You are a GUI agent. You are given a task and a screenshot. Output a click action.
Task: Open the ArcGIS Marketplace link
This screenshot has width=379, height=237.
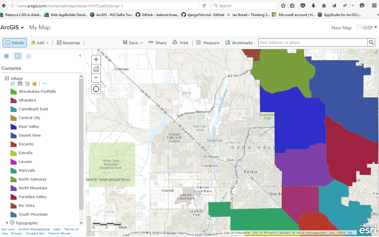point(34,229)
